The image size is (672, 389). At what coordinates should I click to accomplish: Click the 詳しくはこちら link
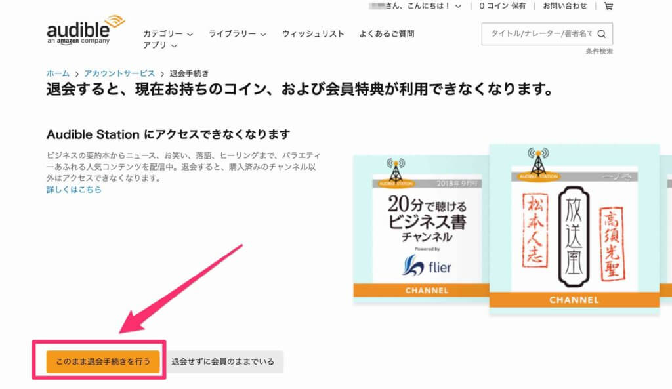(74, 190)
